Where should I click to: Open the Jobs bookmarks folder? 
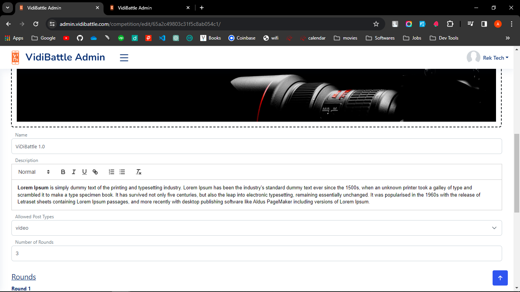[x=412, y=38]
